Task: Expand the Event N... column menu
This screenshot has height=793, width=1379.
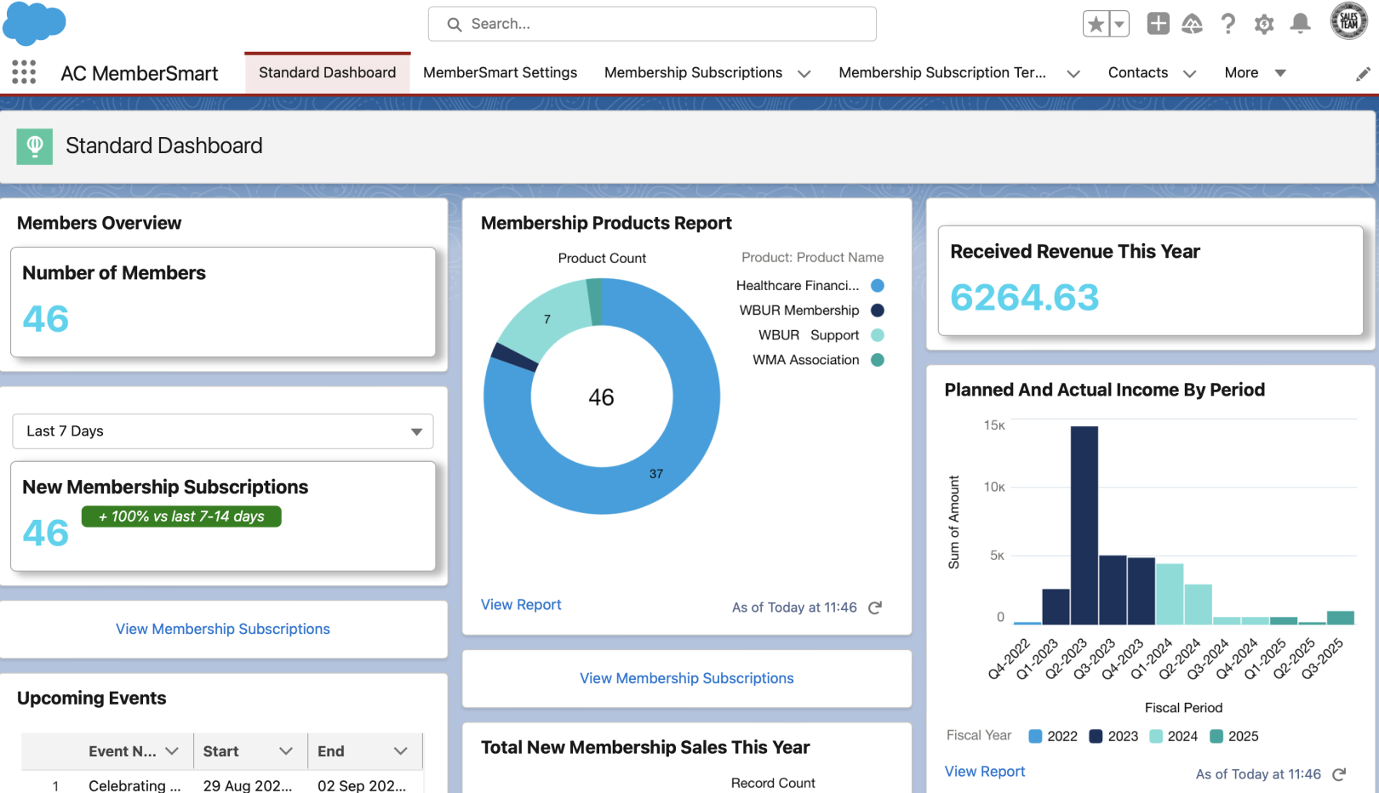Action: pos(172,751)
